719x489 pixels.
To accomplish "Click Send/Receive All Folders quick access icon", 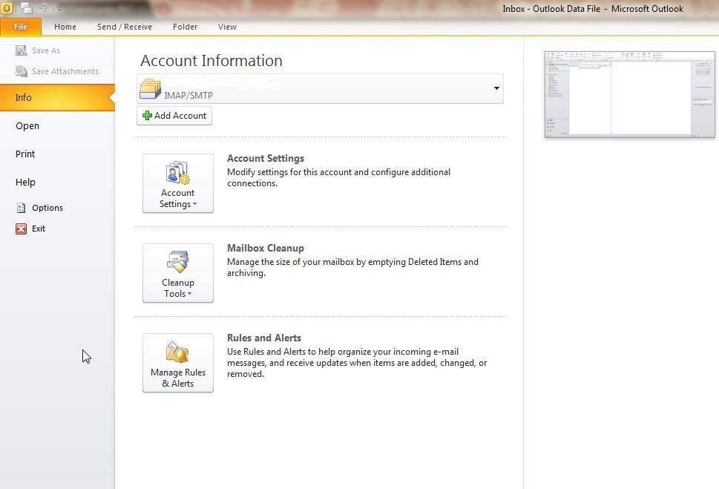I will [27, 8].
